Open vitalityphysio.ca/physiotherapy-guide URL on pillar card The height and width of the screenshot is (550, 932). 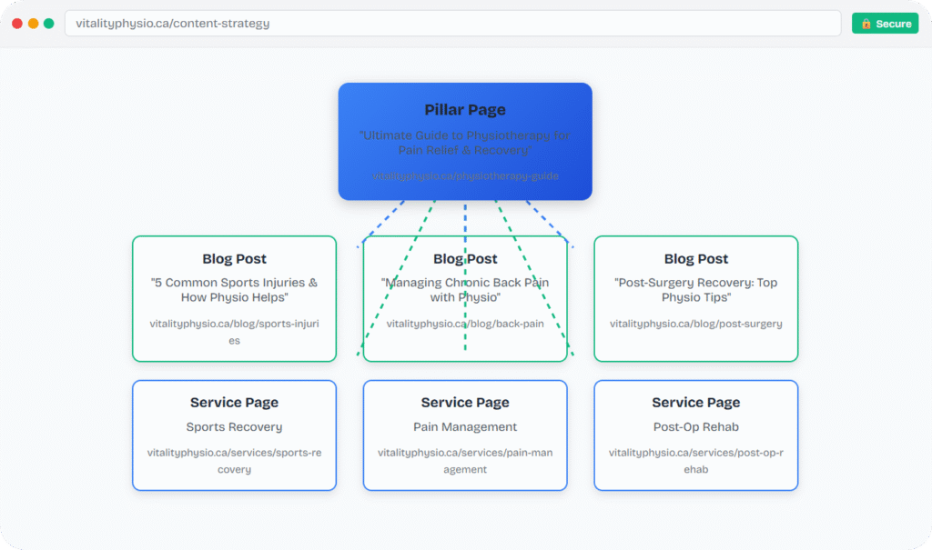[465, 175]
